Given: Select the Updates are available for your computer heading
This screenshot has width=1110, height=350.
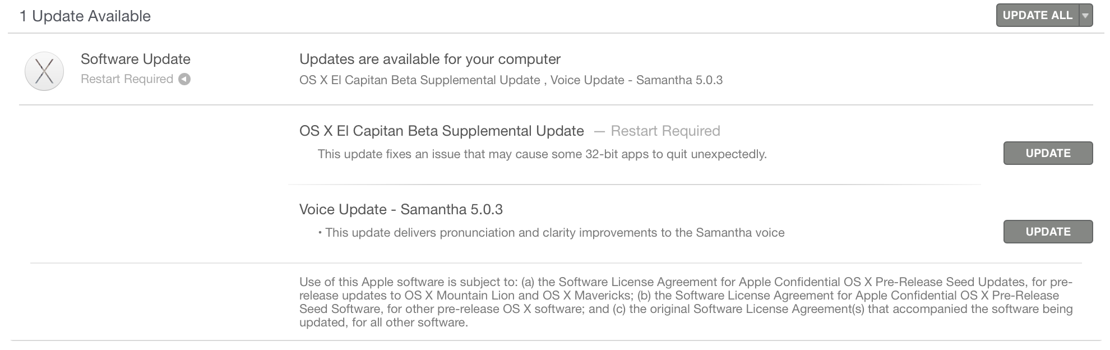Looking at the screenshot, I should coord(429,59).
